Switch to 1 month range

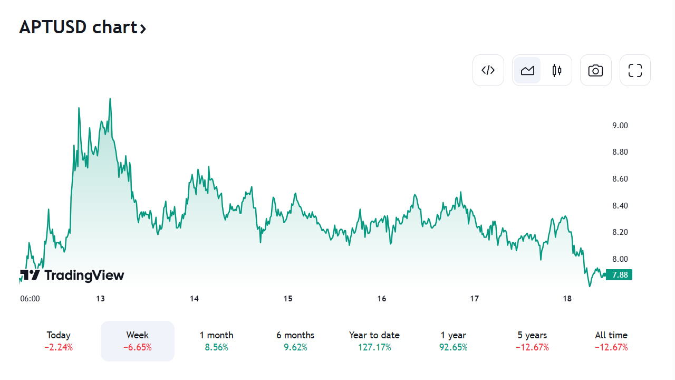(216, 341)
